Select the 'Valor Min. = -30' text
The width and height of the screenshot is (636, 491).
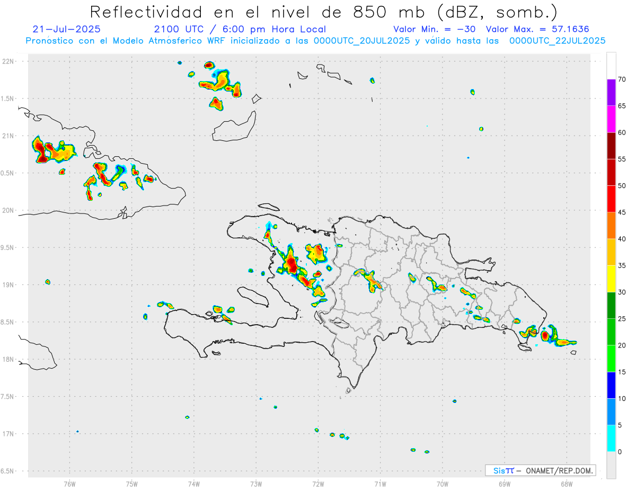pyautogui.click(x=435, y=29)
